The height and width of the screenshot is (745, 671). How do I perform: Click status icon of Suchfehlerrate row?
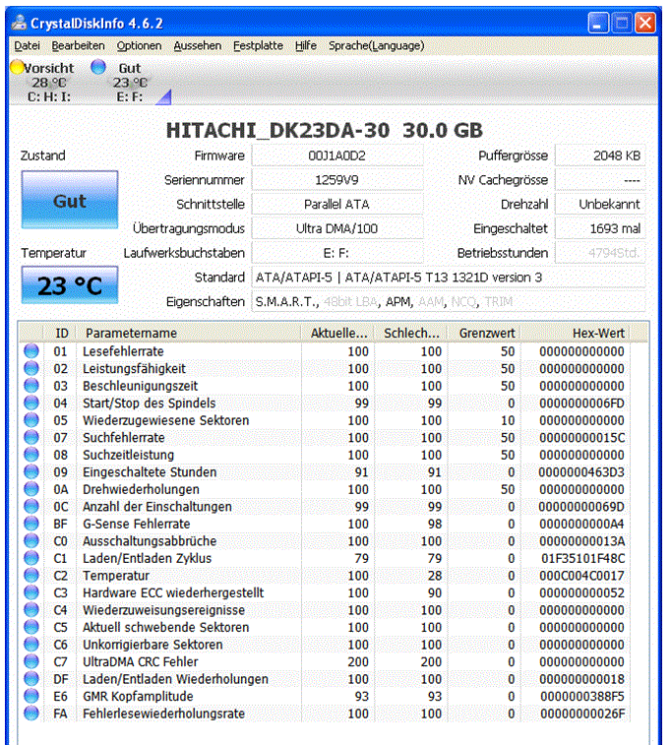(31, 437)
